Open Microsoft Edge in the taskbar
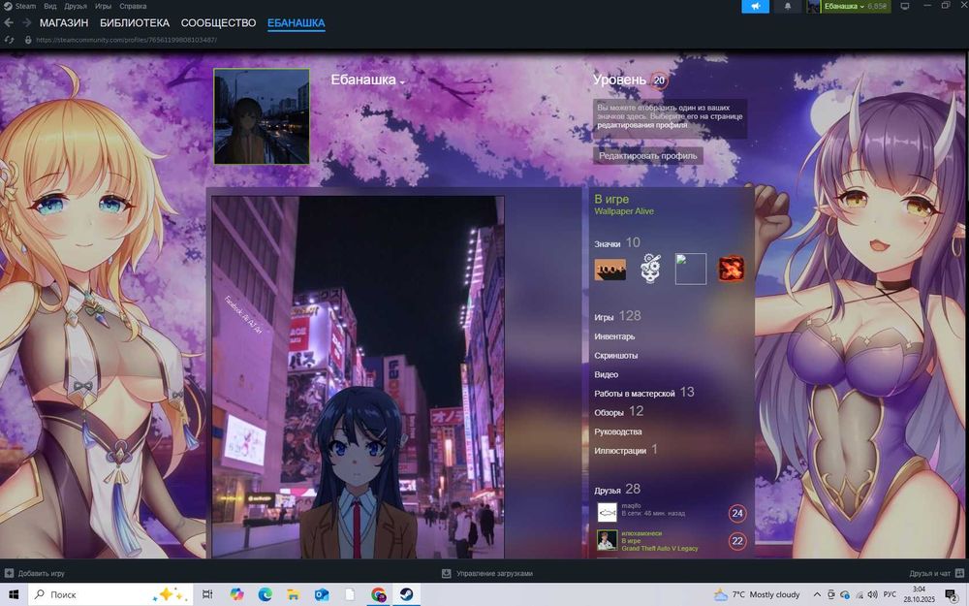Image resolution: width=969 pixels, height=606 pixels. point(266,594)
